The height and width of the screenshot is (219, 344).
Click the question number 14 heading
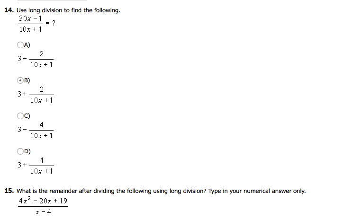point(9,10)
